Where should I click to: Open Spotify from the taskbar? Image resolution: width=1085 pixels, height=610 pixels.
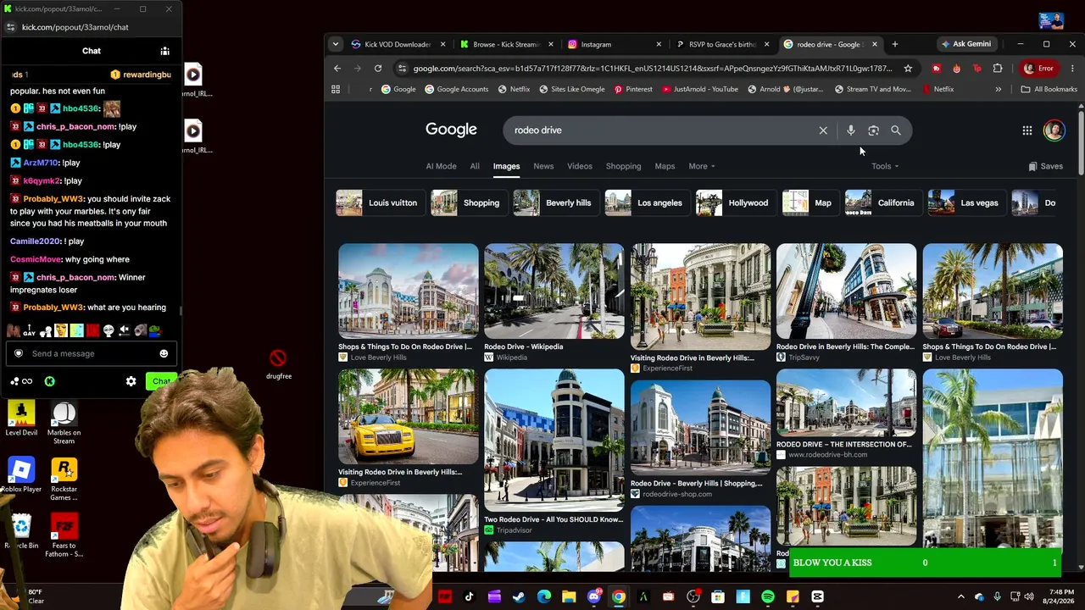click(768, 597)
